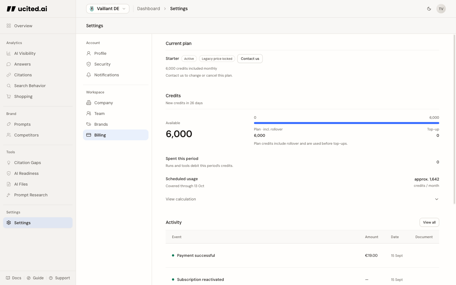This screenshot has width=456, height=285.
Task: Click the Prompt Research sparkle icon
Action: click(x=9, y=195)
